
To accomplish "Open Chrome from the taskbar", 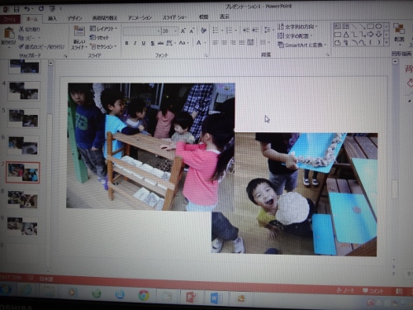I will (x=144, y=295).
